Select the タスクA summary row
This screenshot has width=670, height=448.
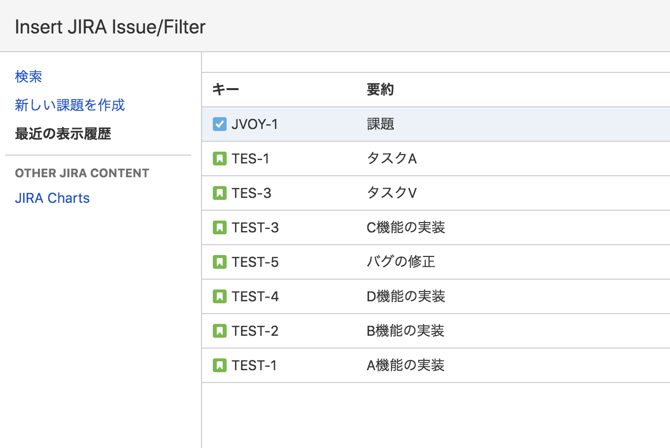pos(392,159)
